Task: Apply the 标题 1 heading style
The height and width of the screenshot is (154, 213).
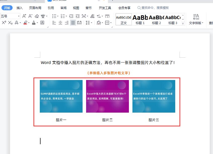Action: point(140,20)
